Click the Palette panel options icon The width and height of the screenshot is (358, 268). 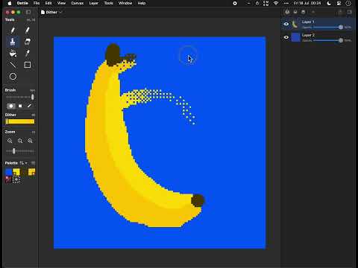pos(33,163)
